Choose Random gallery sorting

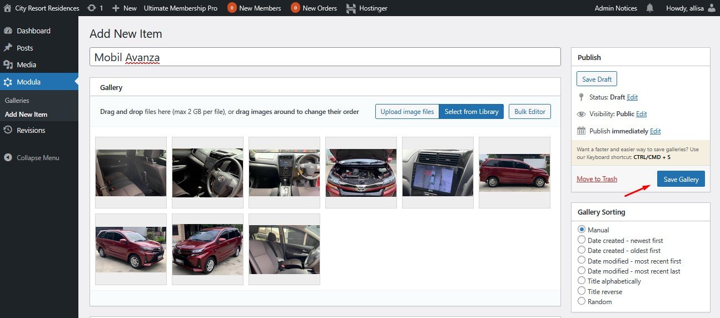tap(582, 301)
